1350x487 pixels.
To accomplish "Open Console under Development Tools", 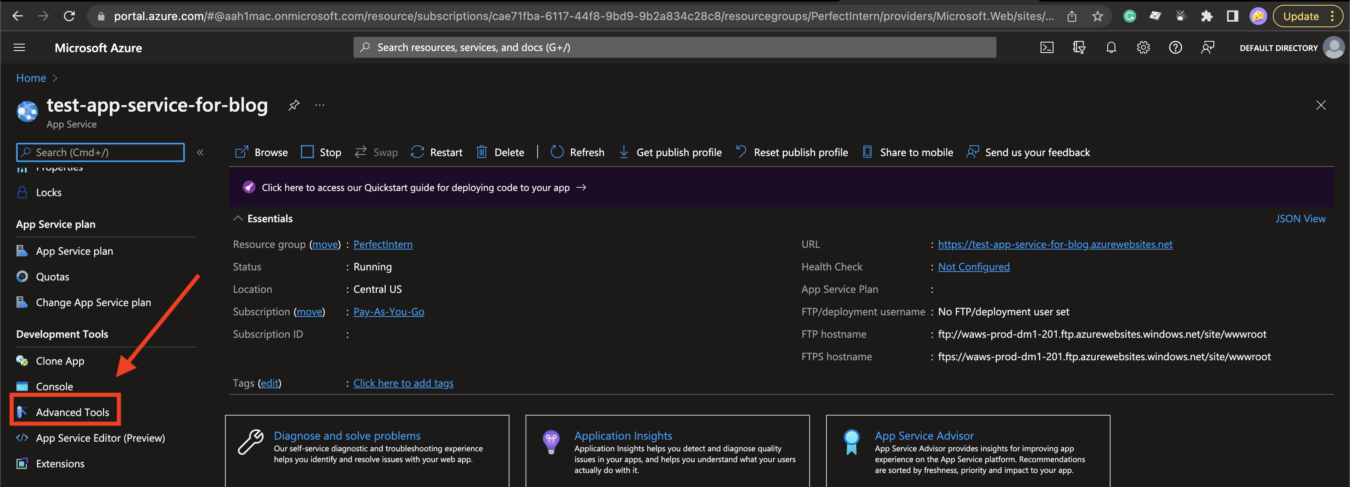I will click(x=55, y=387).
